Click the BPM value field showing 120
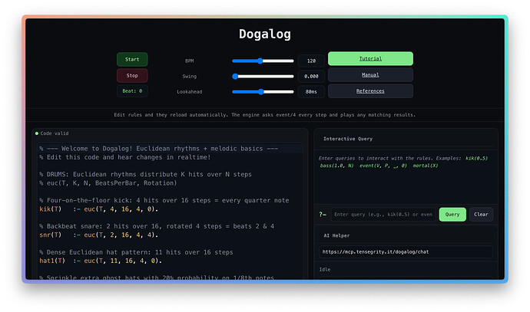The width and height of the screenshot is (530, 312). 311,60
